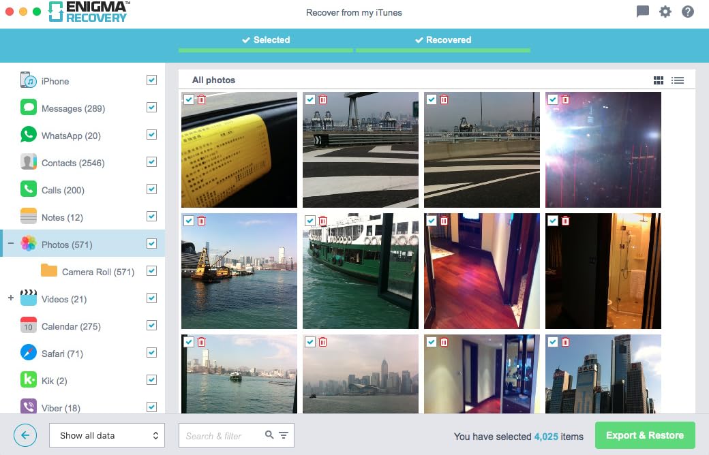The height and width of the screenshot is (455, 709).
Task: Click the All photos heading
Action: pyautogui.click(x=213, y=80)
